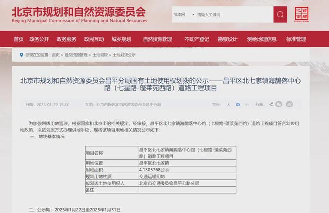Click the 拟划拨土地使用权人 table cell

click(x=112, y=183)
